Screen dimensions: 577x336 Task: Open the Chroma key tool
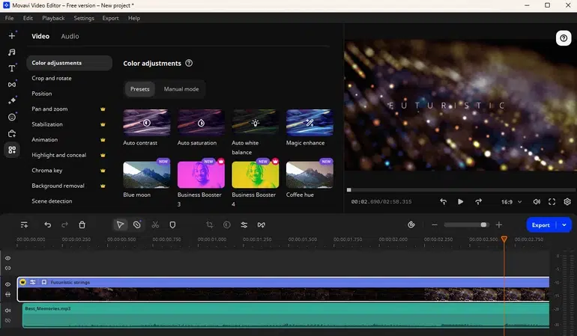(46, 170)
